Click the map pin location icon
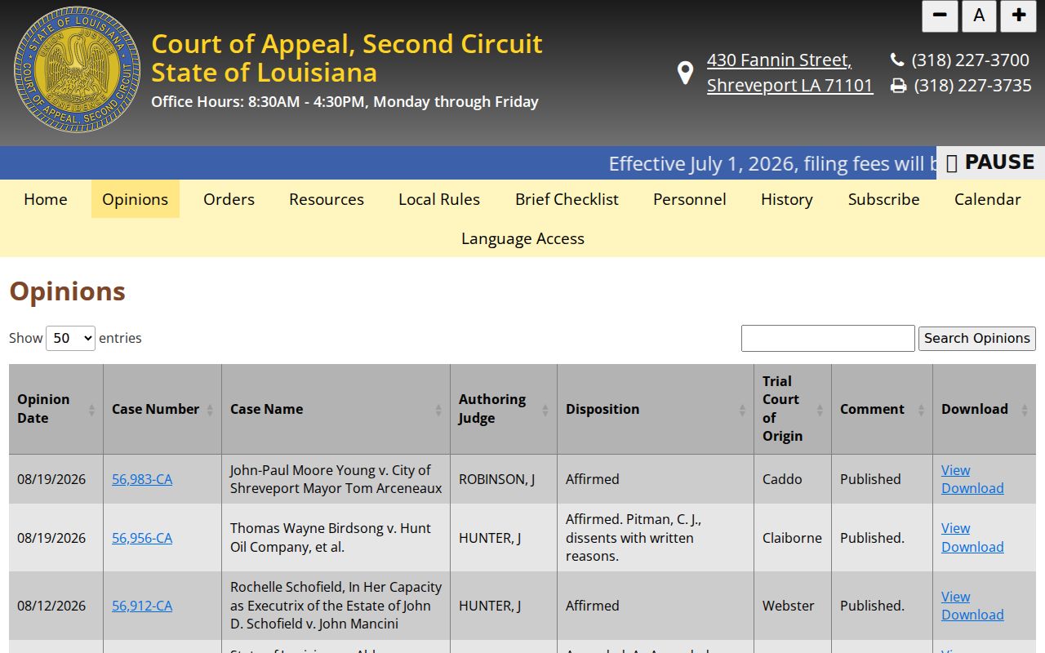Image resolution: width=1045 pixels, height=653 pixels. coord(686,73)
